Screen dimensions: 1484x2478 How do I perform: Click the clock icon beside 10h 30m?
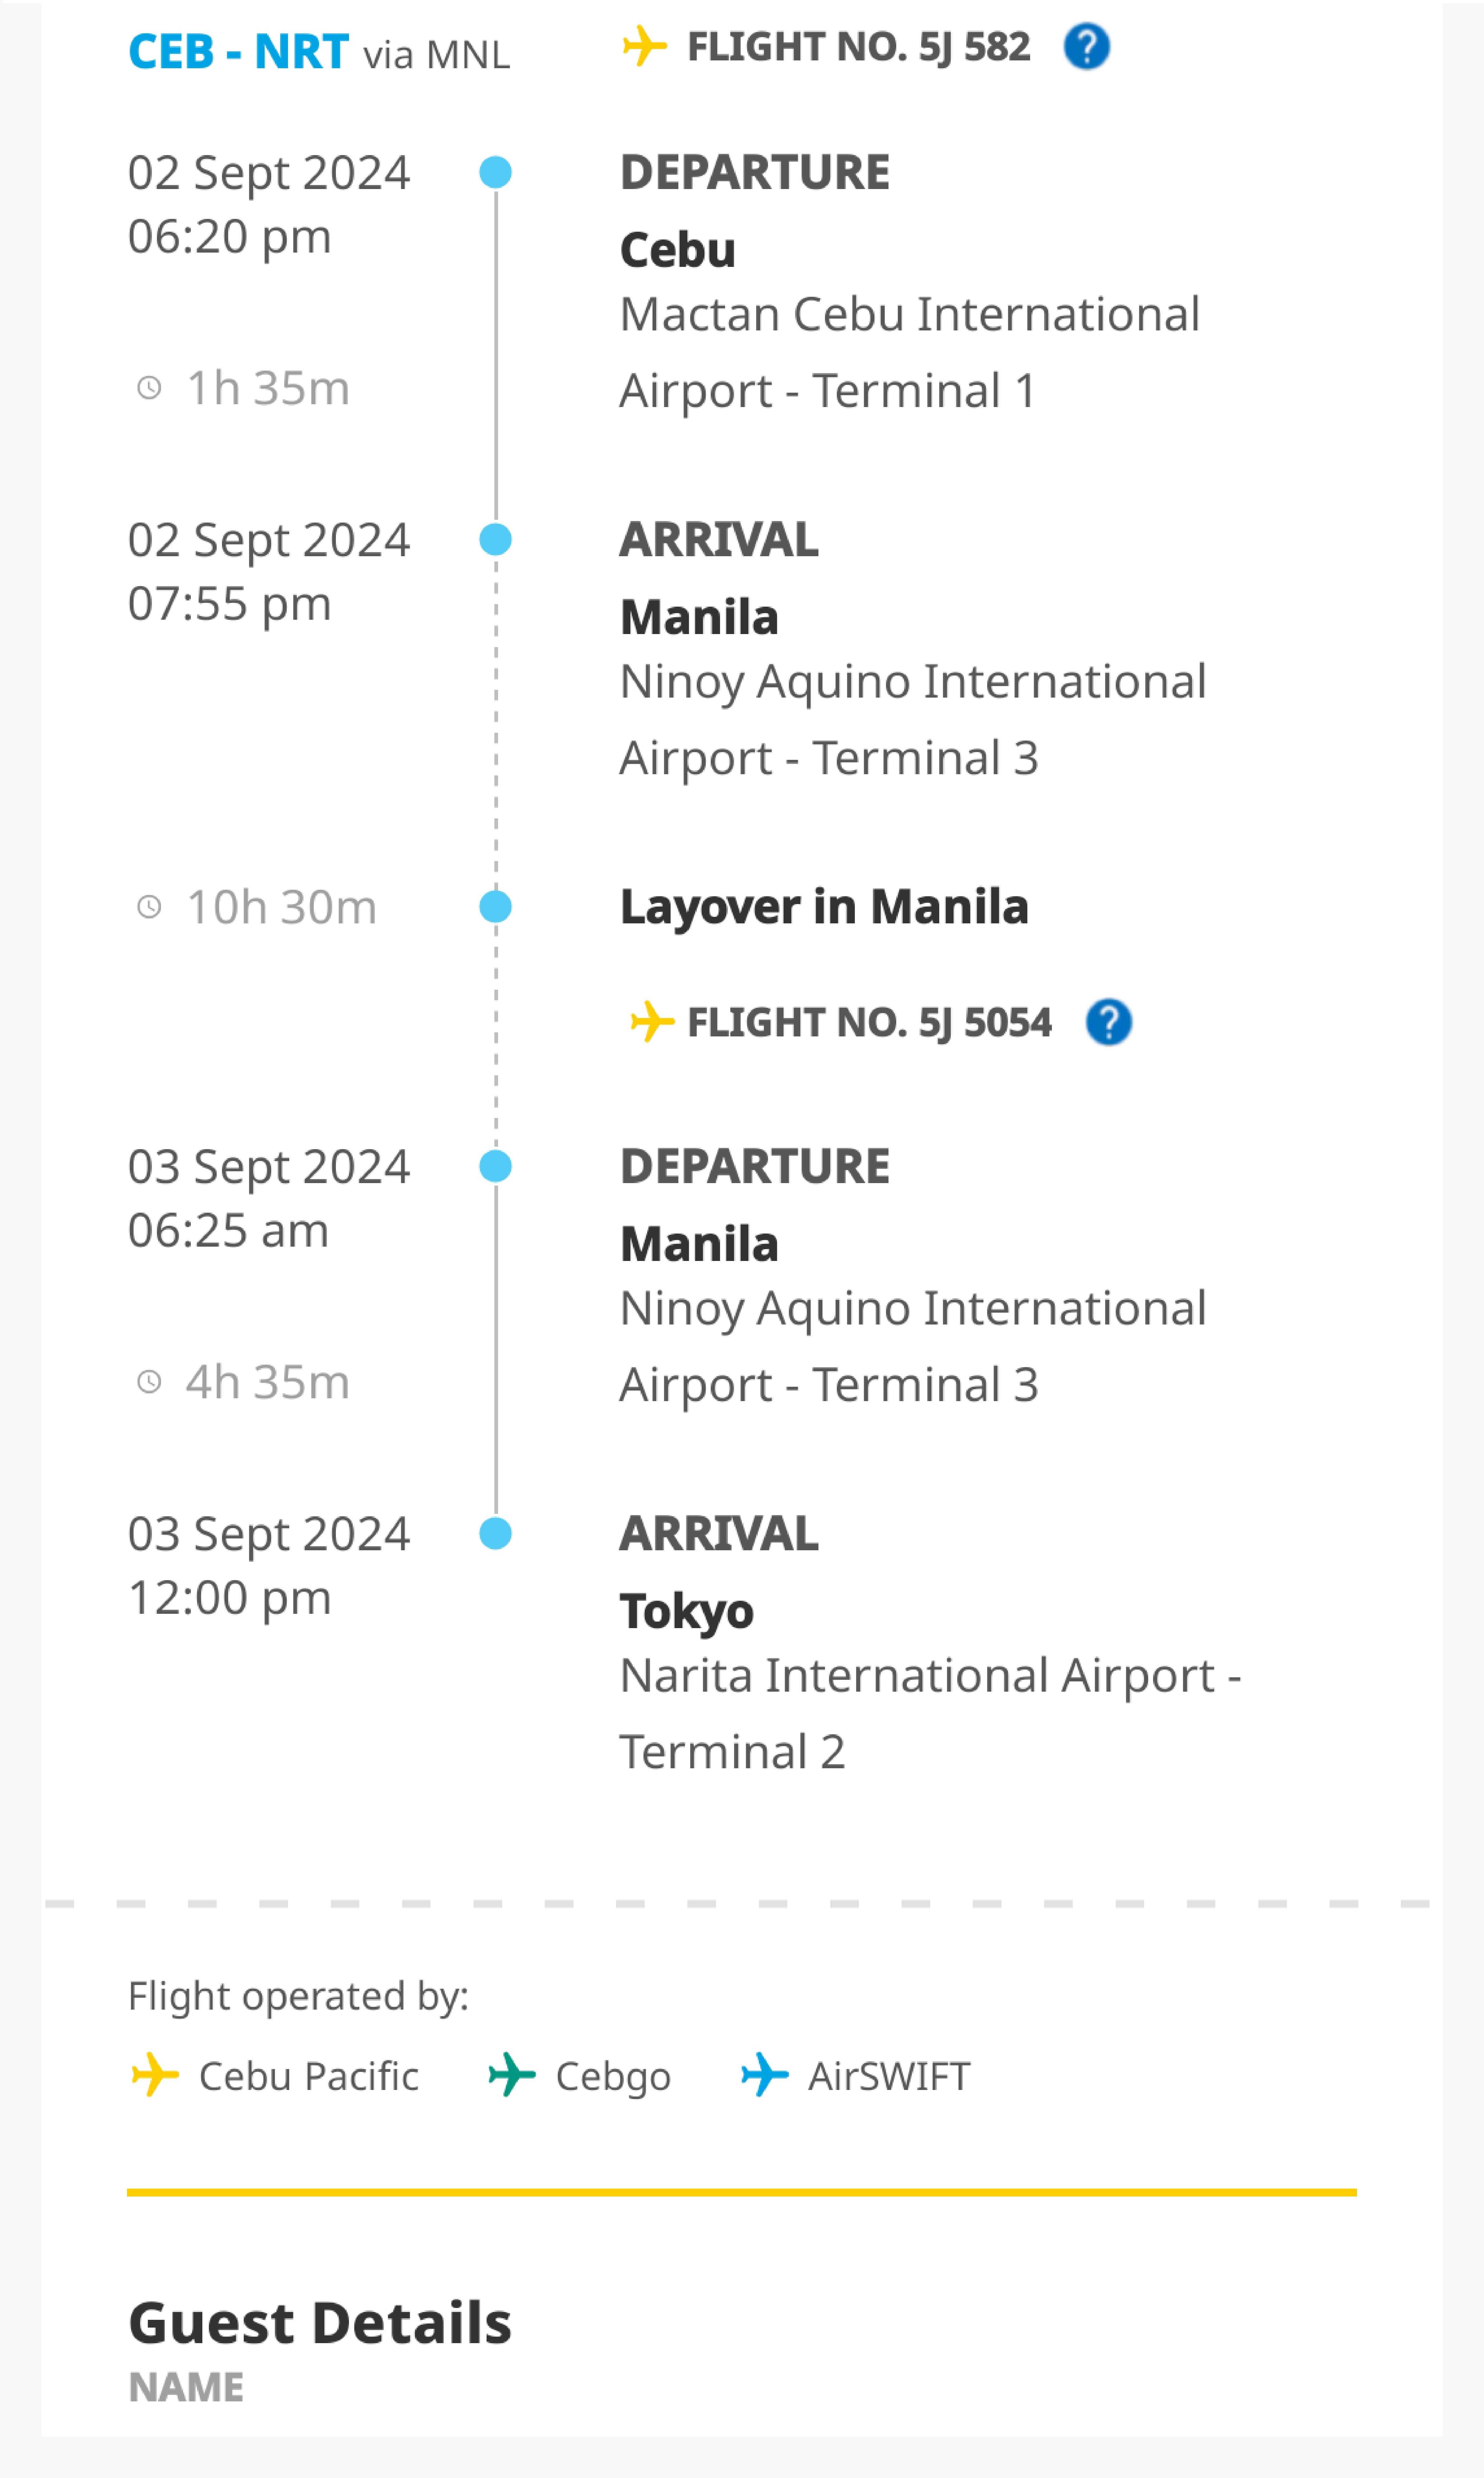[x=149, y=907]
